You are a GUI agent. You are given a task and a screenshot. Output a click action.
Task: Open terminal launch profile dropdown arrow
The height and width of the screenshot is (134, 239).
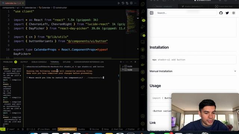pos(124,62)
